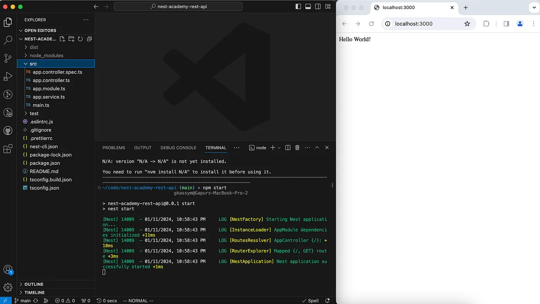540x304 pixels.
Task: Open the terminal profile dropdown arrow
Action: pyautogui.click(x=278, y=147)
